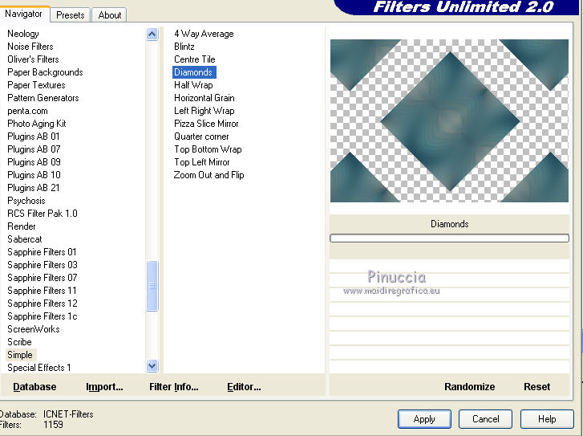Select RCS Filter Pak 1.0 category
583x436 pixels.
[x=43, y=214]
